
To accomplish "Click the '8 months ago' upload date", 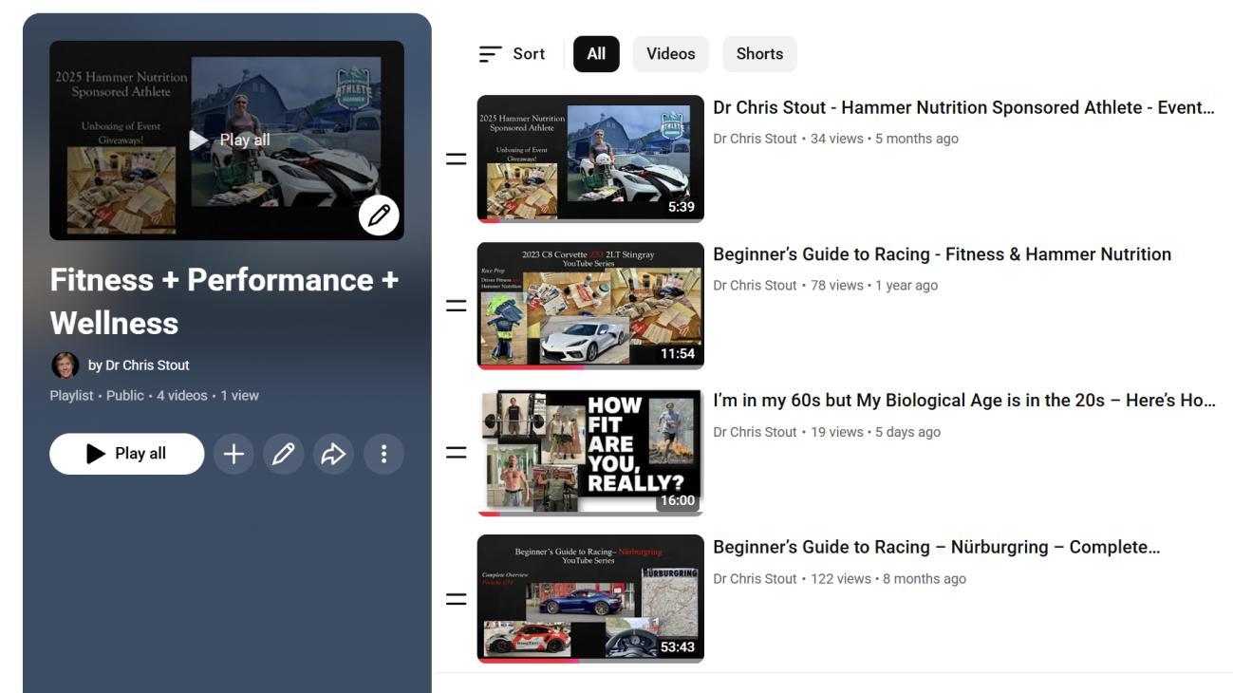I will 925,579.
